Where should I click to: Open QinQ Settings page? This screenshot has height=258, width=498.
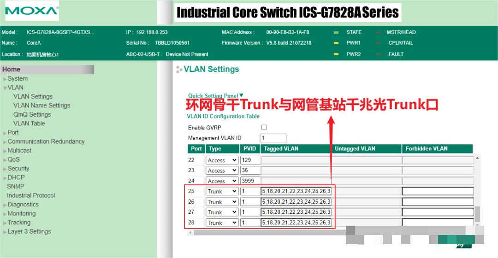[x=32, y=114]
